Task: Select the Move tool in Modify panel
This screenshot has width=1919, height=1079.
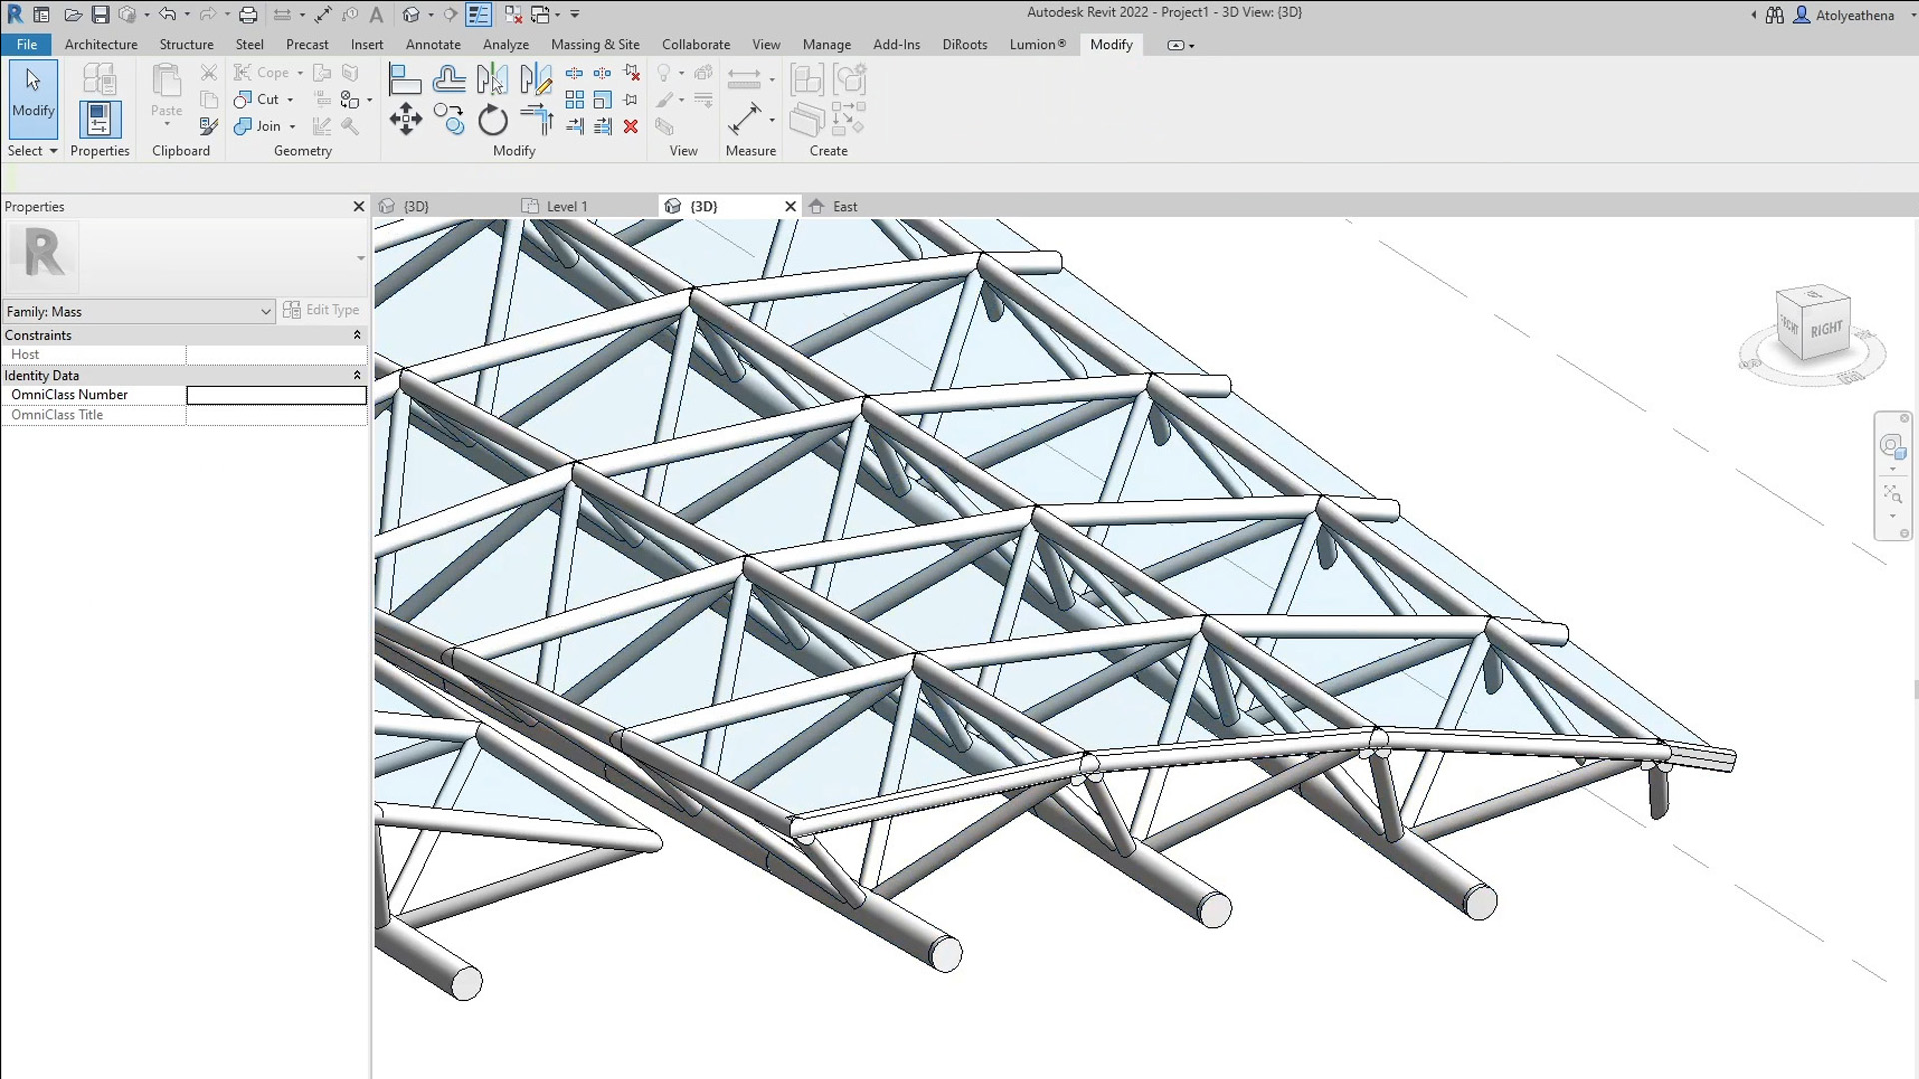Action: pos(406,119)
